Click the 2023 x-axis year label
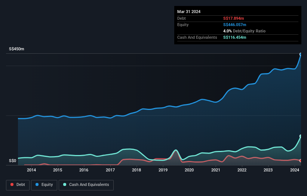 (268, 170)
